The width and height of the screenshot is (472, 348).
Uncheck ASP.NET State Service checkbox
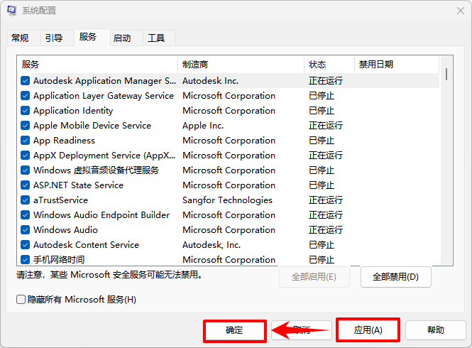tap(26, 185)
